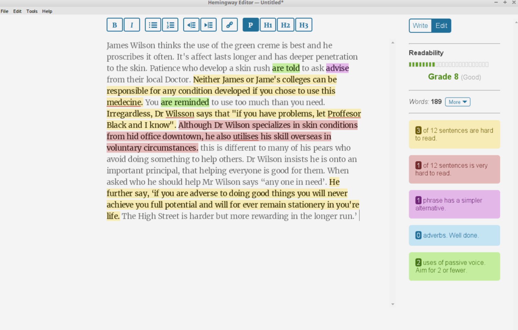This screenshot has height=330, width=518.
Task: Insert a bulleted list
Action: (153, 25)
